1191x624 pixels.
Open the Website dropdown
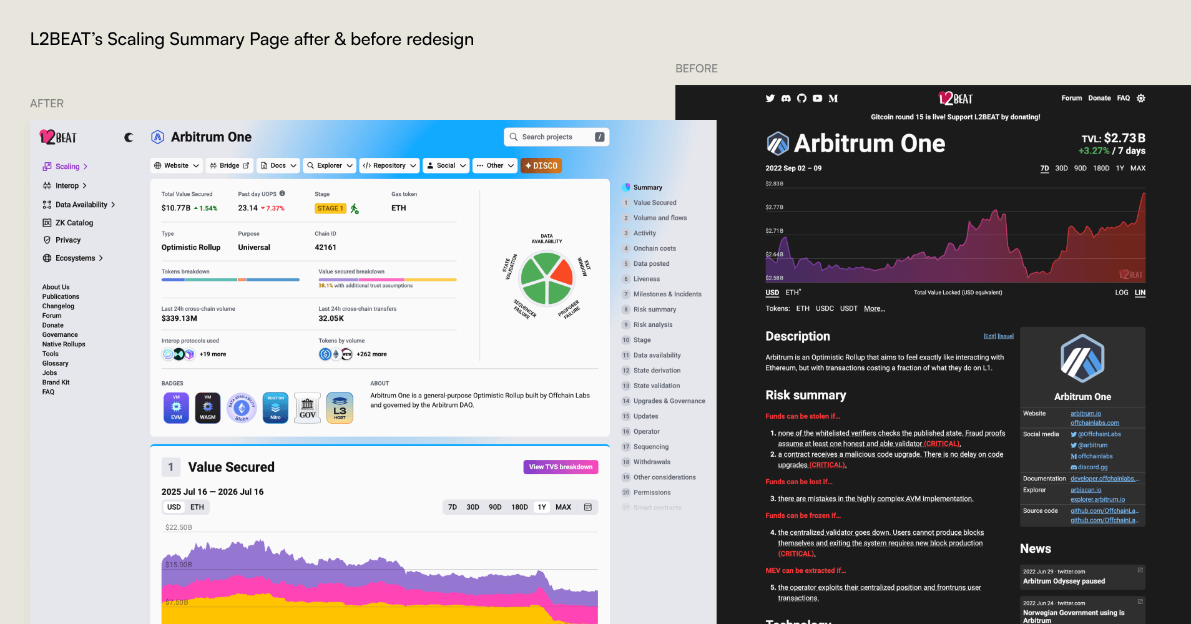[177, 165]
